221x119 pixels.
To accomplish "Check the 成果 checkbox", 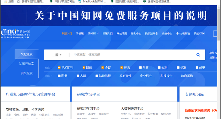I will coord(197,68).
